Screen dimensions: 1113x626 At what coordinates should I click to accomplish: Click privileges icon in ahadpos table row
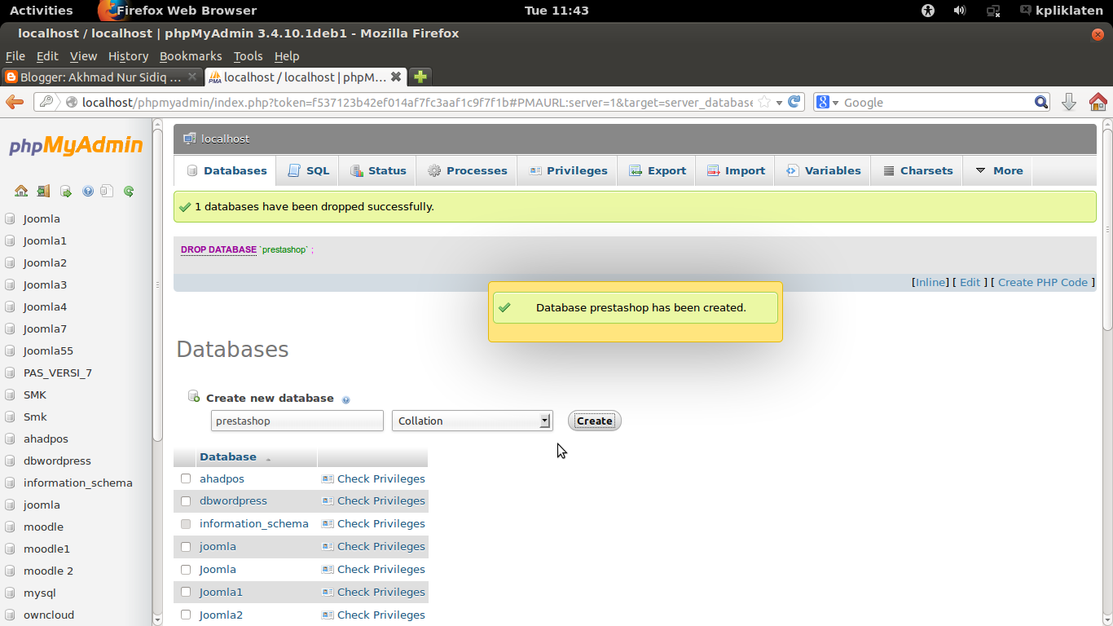(x=328, y=478)
